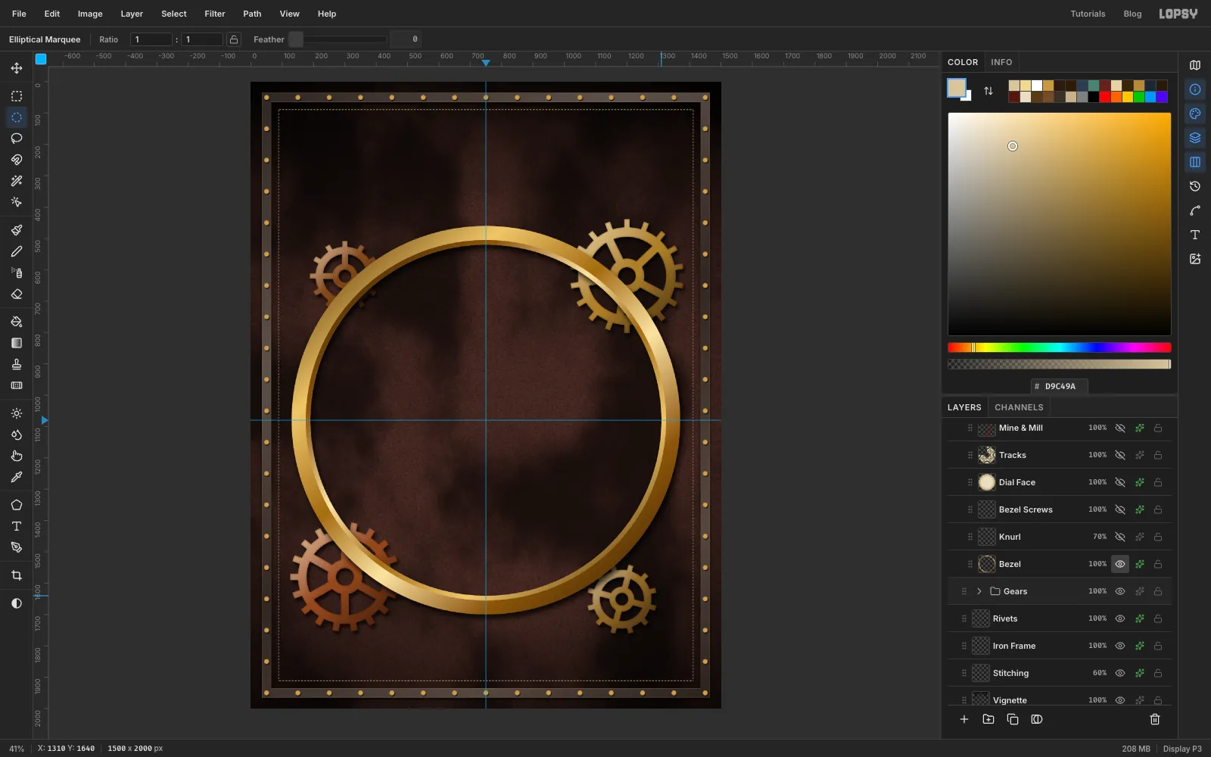Delete layer with trash icon
The height and width of the screenshot is (757, 1211).
click(x=1155, y=719)
